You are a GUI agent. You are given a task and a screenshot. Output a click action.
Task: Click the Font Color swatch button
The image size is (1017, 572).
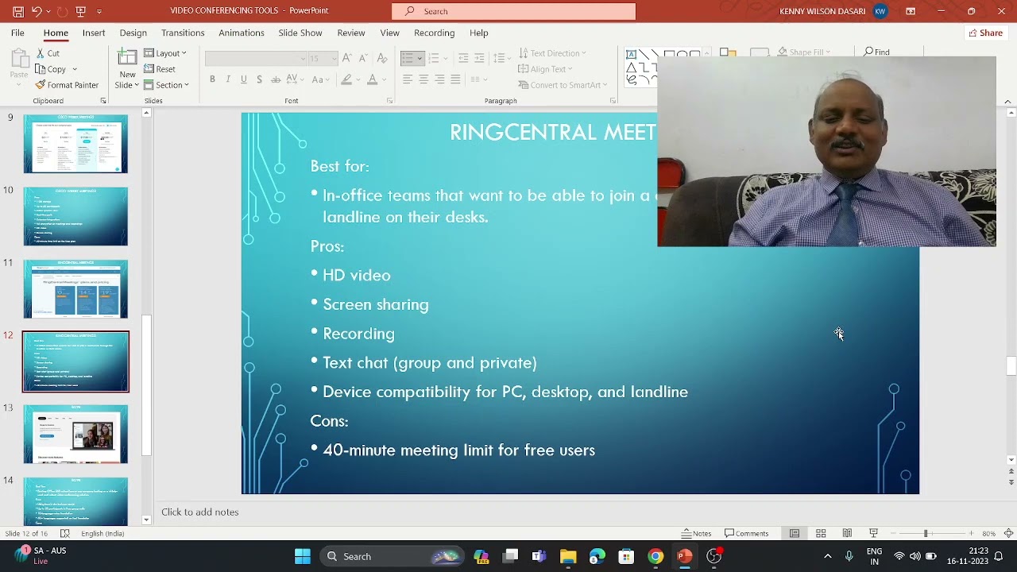coord(372,79)
